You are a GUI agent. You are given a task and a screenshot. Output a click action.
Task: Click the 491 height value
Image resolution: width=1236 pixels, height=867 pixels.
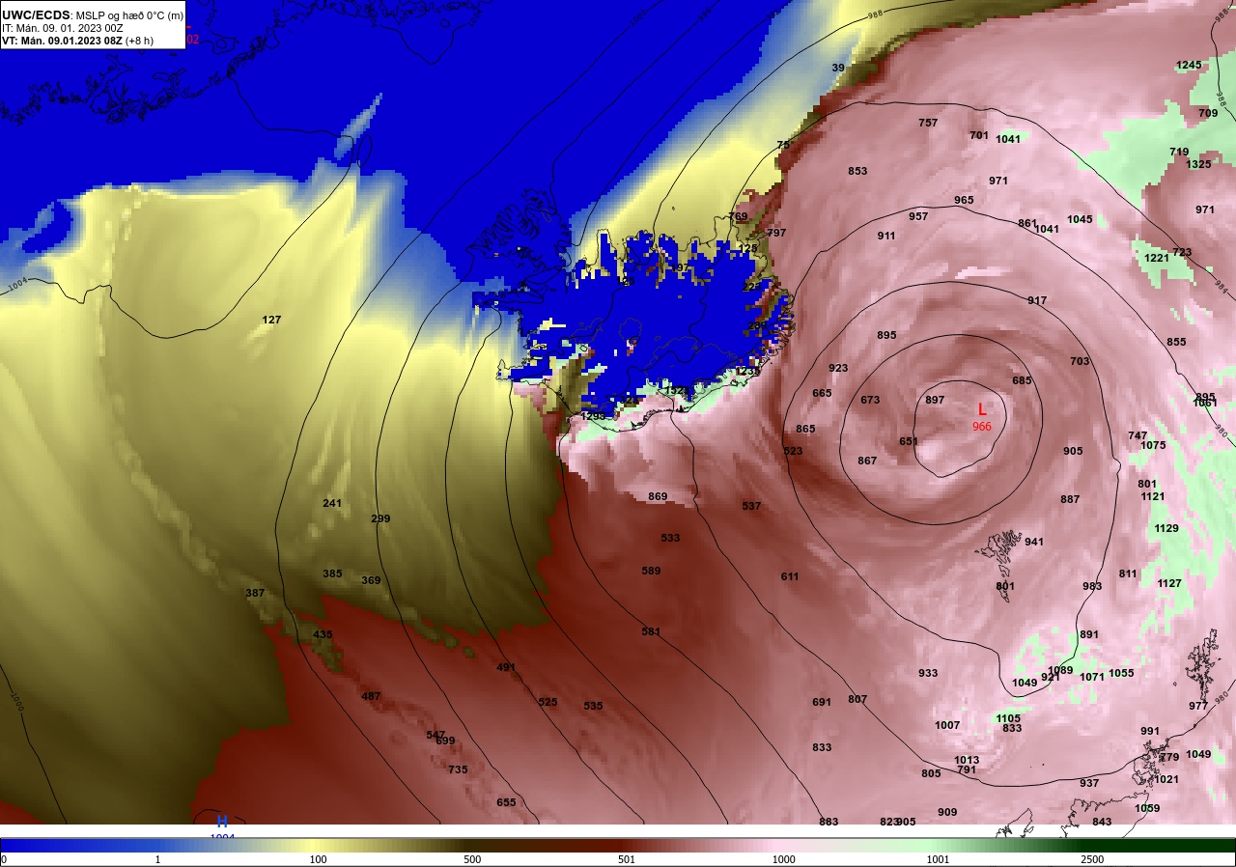506,668
